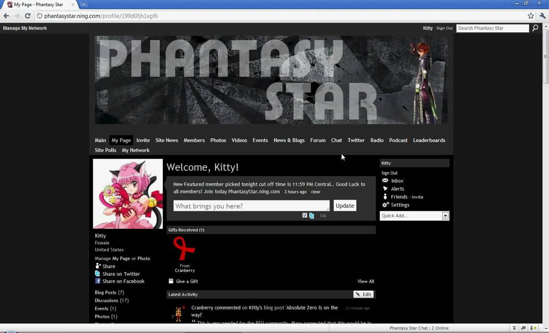The image size is (549, 333).
Task: Click Sign Out in the top bar
Action: (444, 28)
